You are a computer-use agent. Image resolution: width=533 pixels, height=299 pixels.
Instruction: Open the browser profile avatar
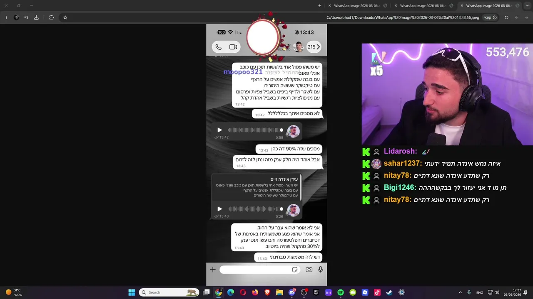[x=16, y=17]
